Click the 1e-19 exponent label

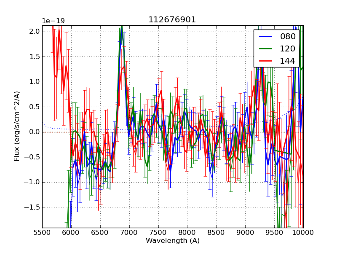(x=53, y=21)
